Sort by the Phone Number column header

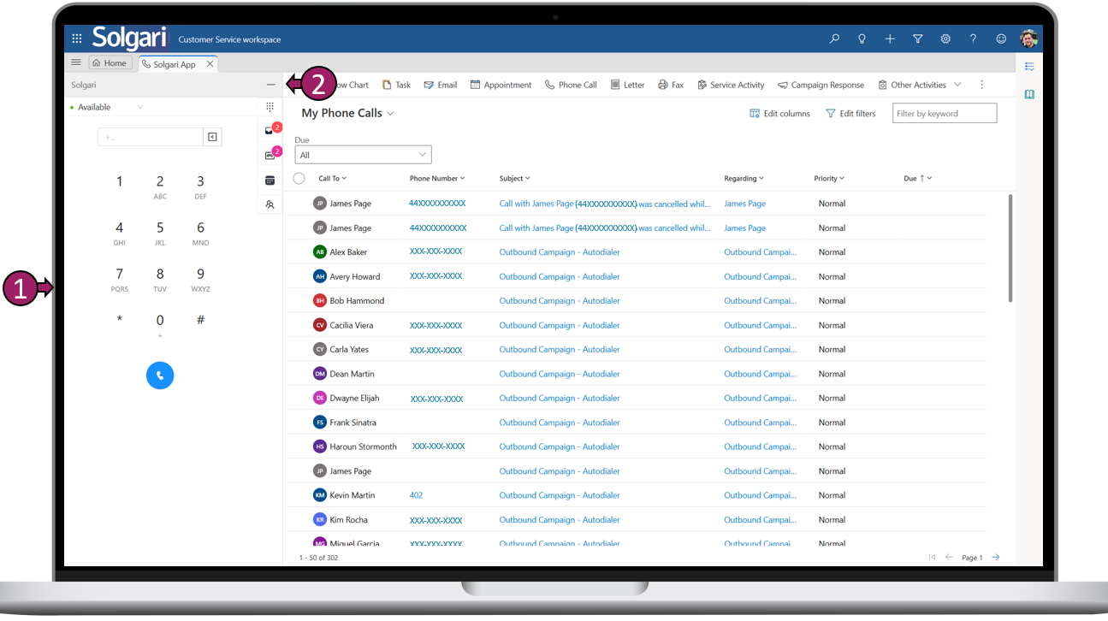pos(436,179)
